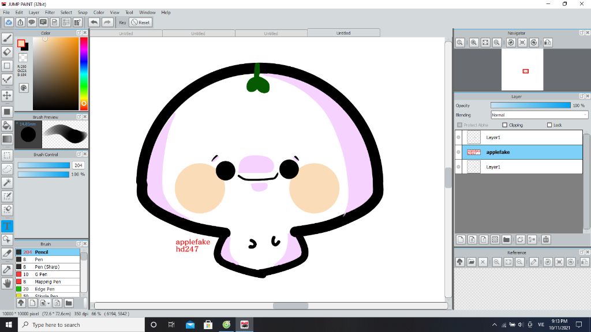Select the Magic Wand tool
The width and height of the screenshot is (591, 332).
[7, 183]
